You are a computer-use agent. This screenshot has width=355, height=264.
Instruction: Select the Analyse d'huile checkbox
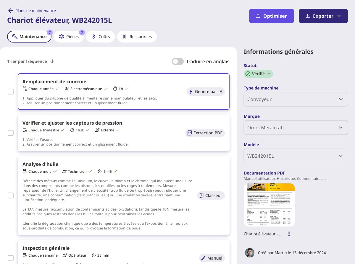point(11,195)
